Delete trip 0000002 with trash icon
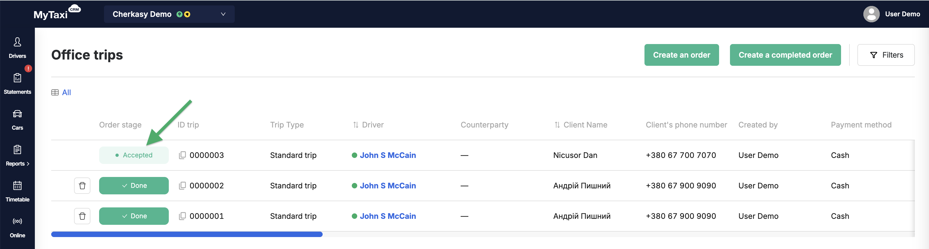 pyautogui.click(x=82, y=186)
